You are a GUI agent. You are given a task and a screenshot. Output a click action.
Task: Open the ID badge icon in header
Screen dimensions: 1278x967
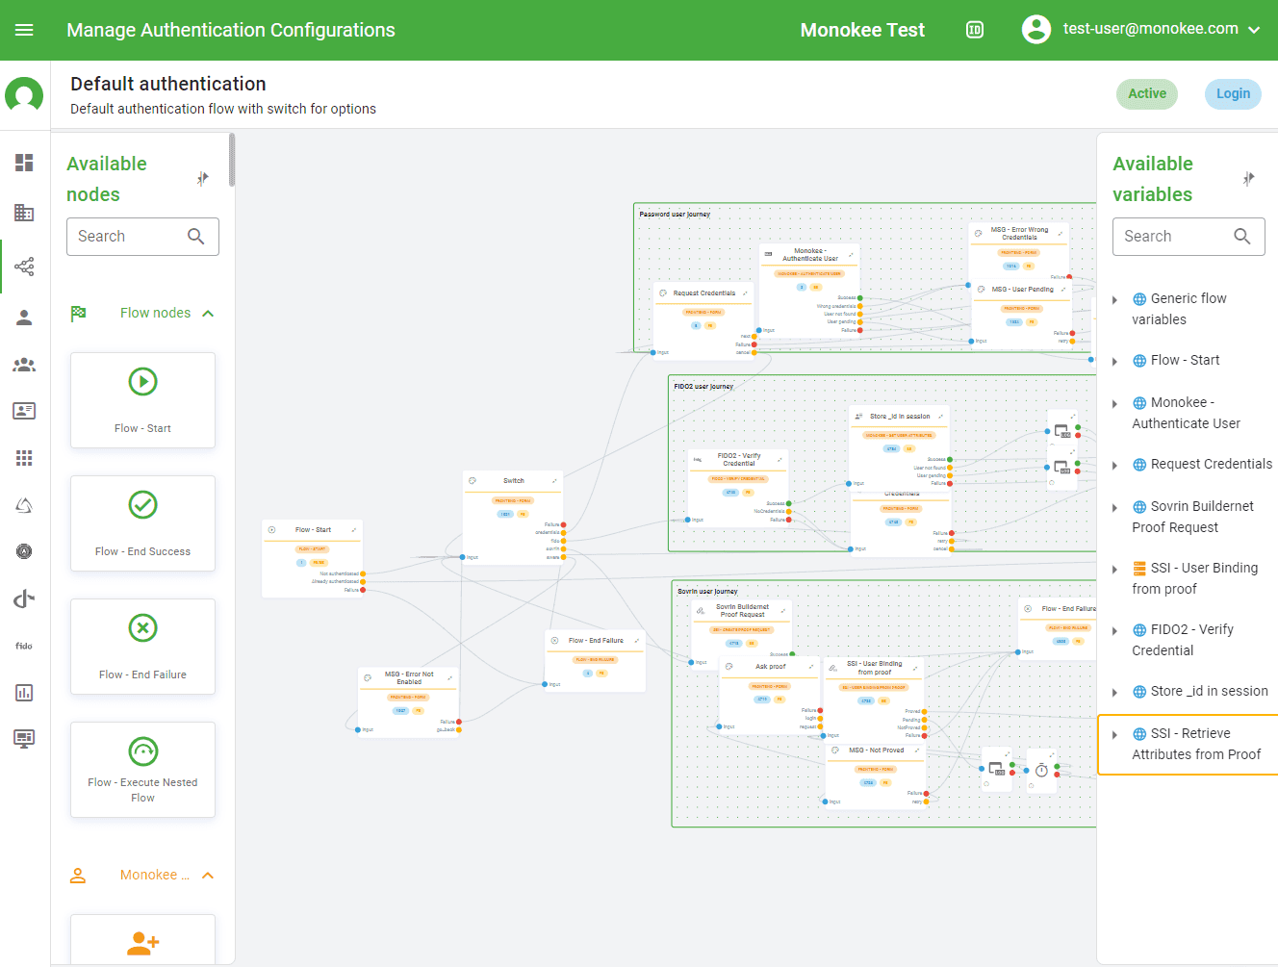tap(974, 30)
